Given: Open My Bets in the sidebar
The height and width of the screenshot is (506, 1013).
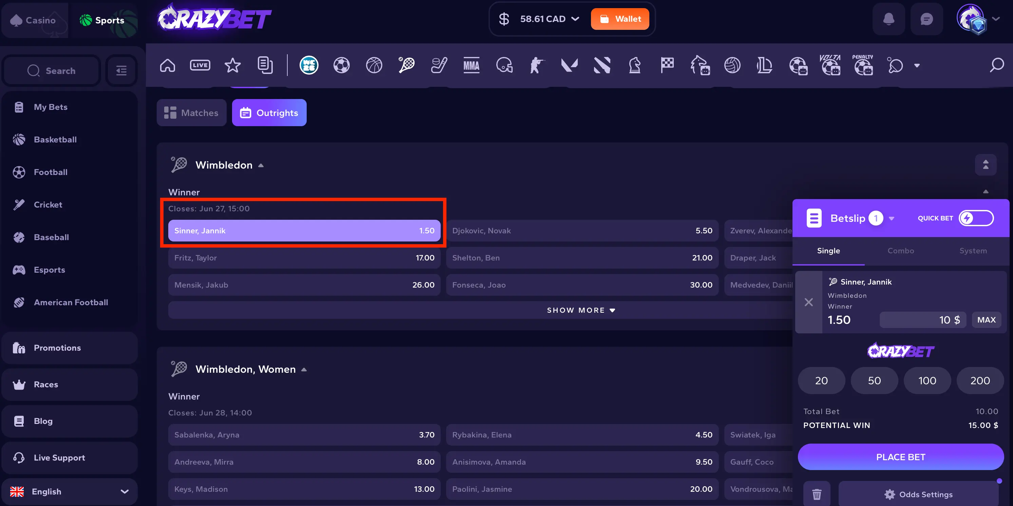Looking at the screenshot, I should [70, 107].
